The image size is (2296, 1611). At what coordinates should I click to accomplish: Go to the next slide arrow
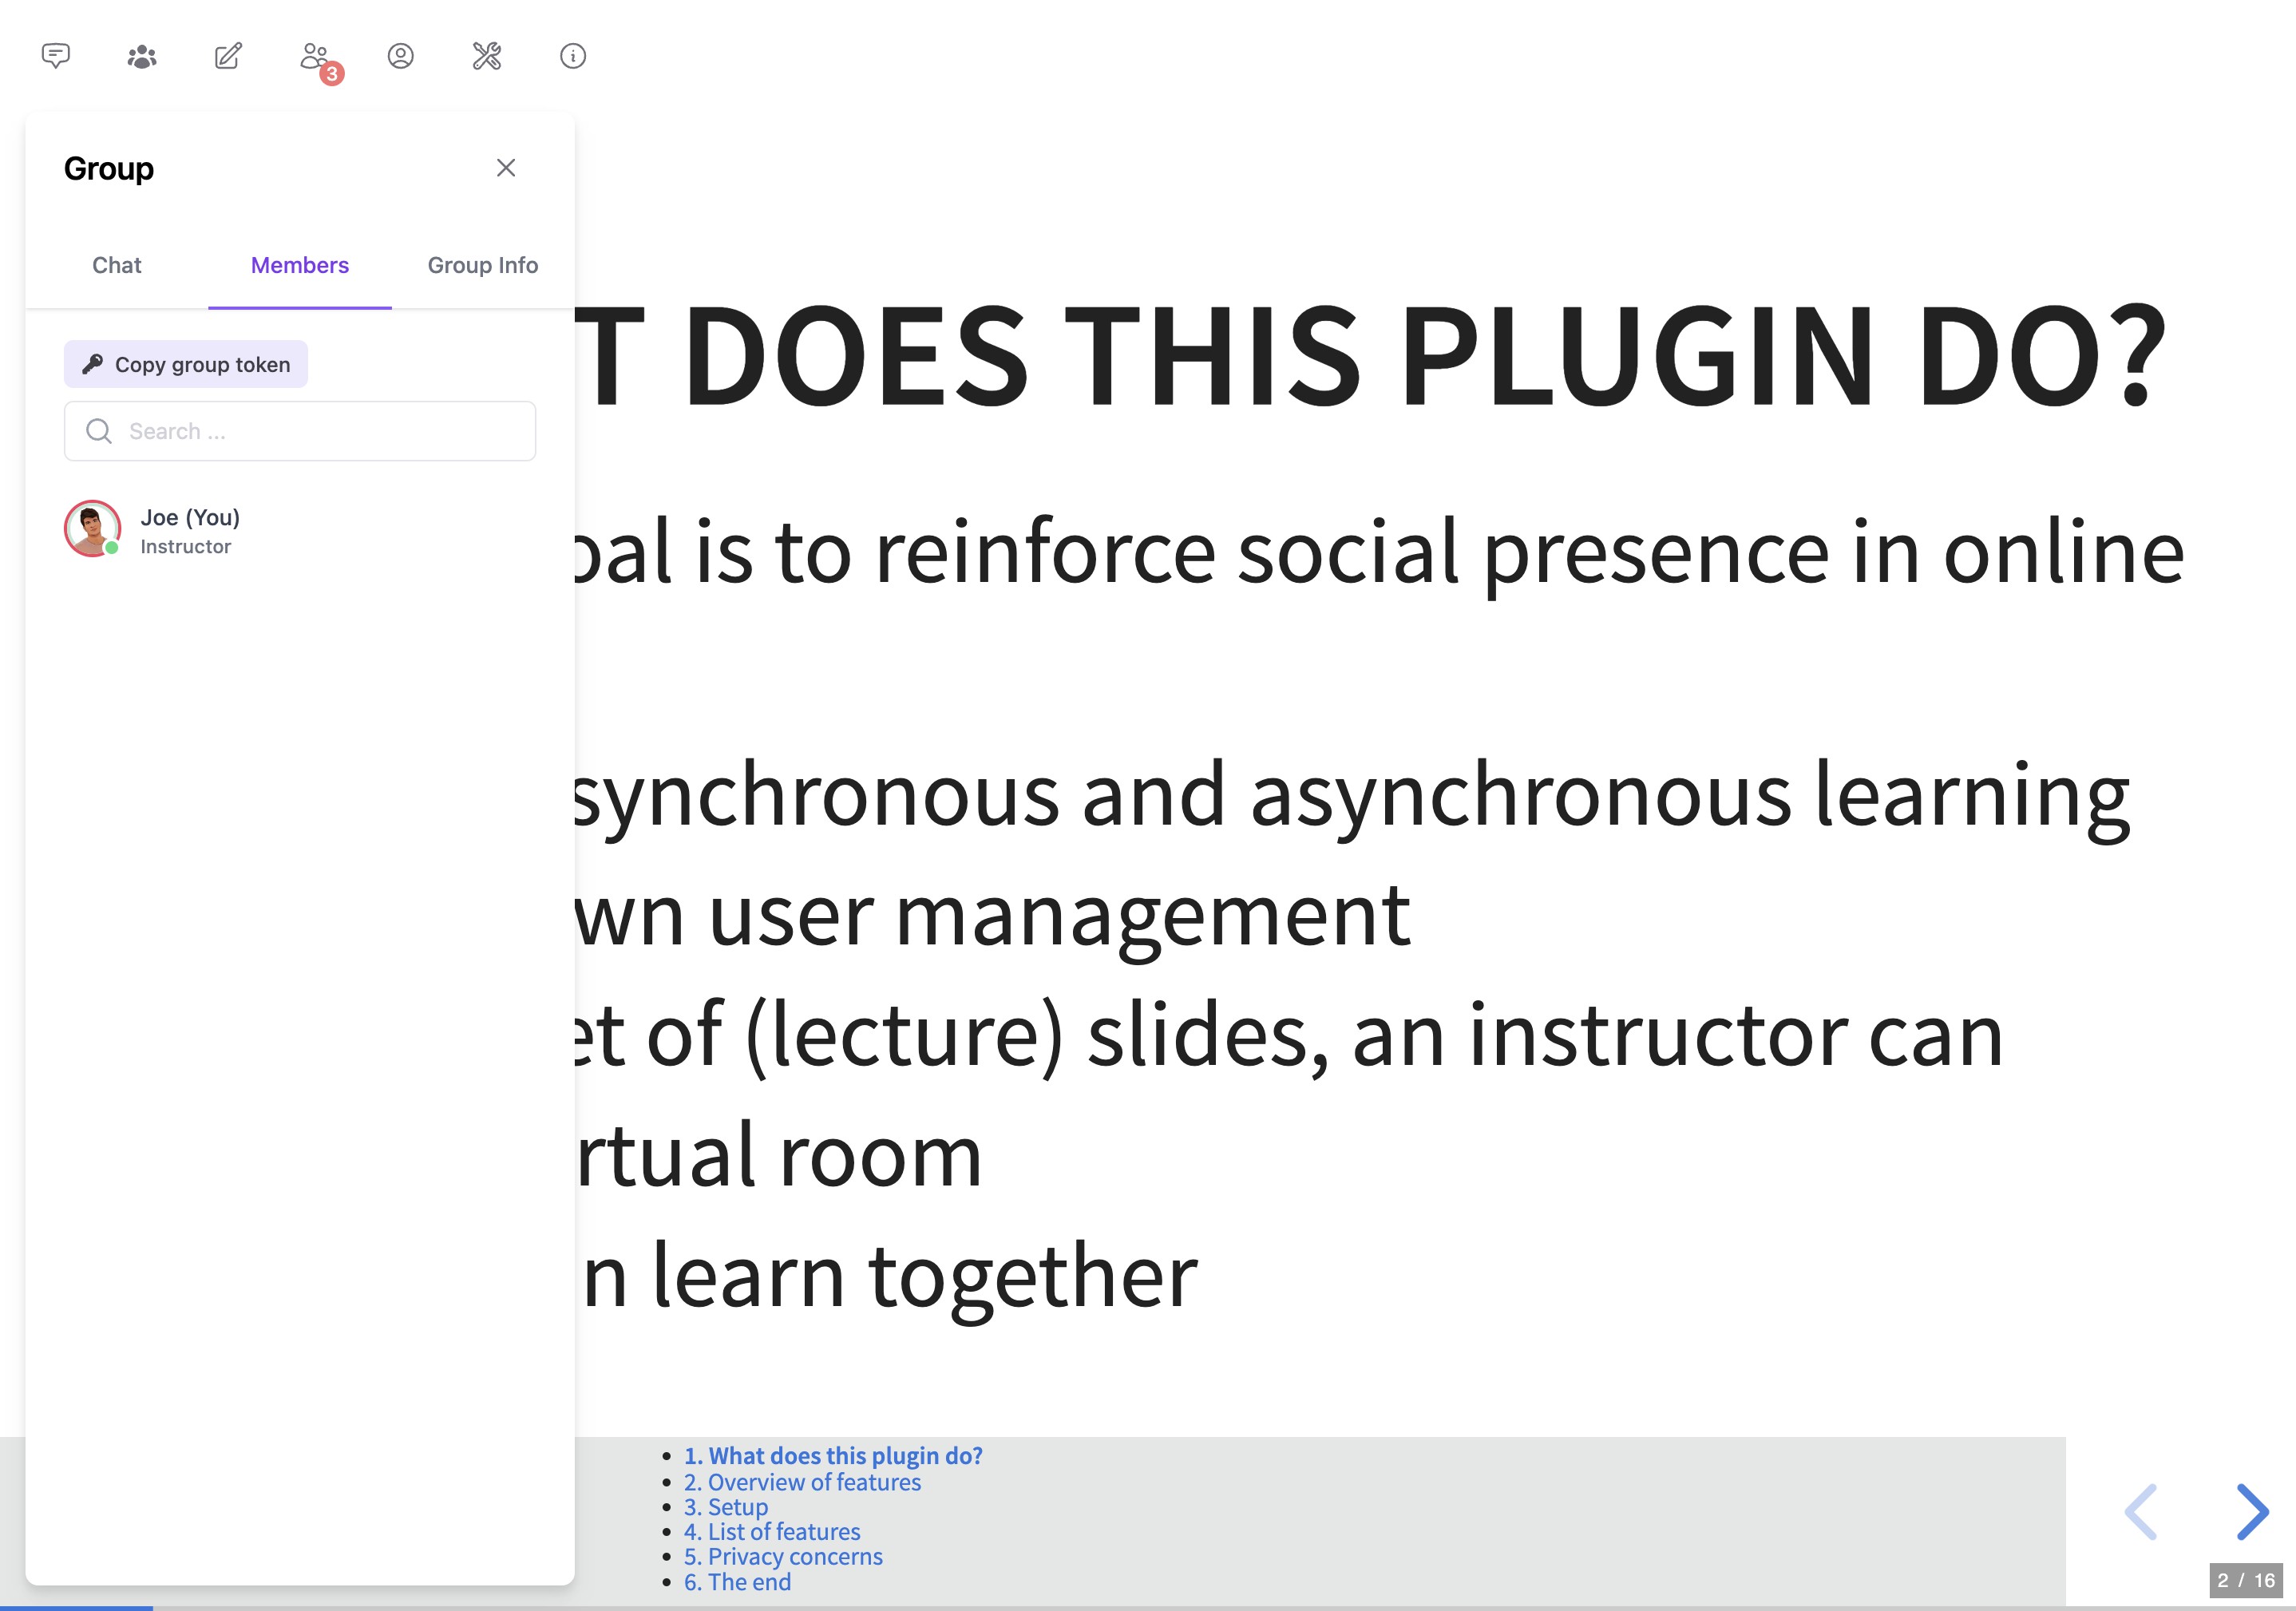(2251, 1511)
